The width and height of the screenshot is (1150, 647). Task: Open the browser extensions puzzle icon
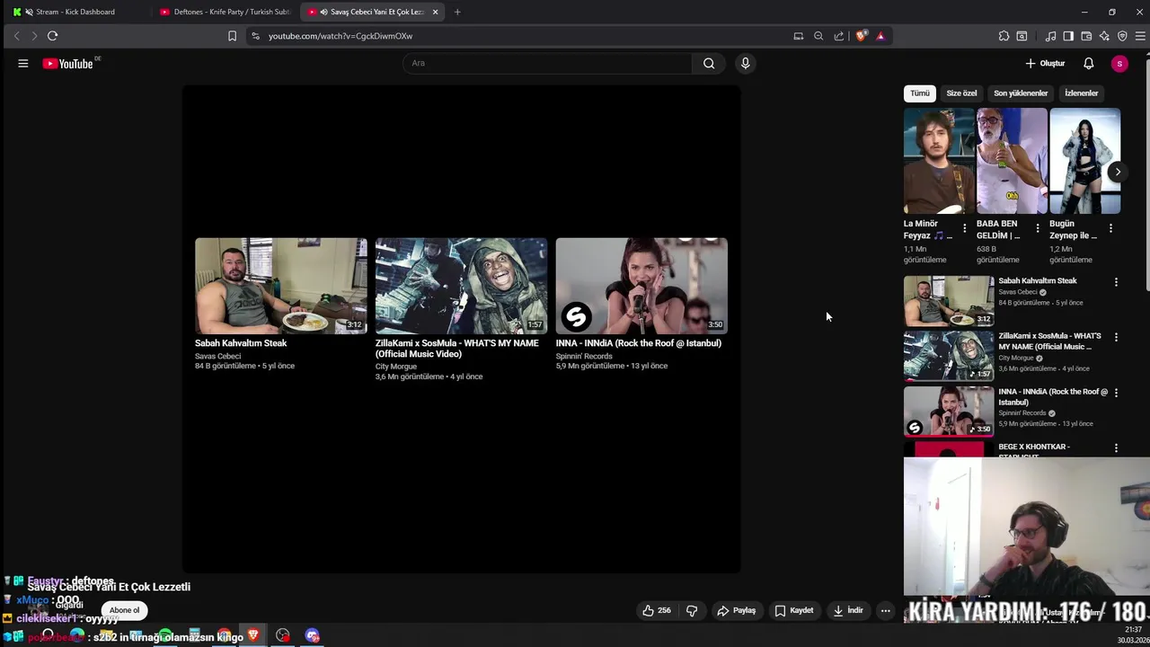point(1004,36)
